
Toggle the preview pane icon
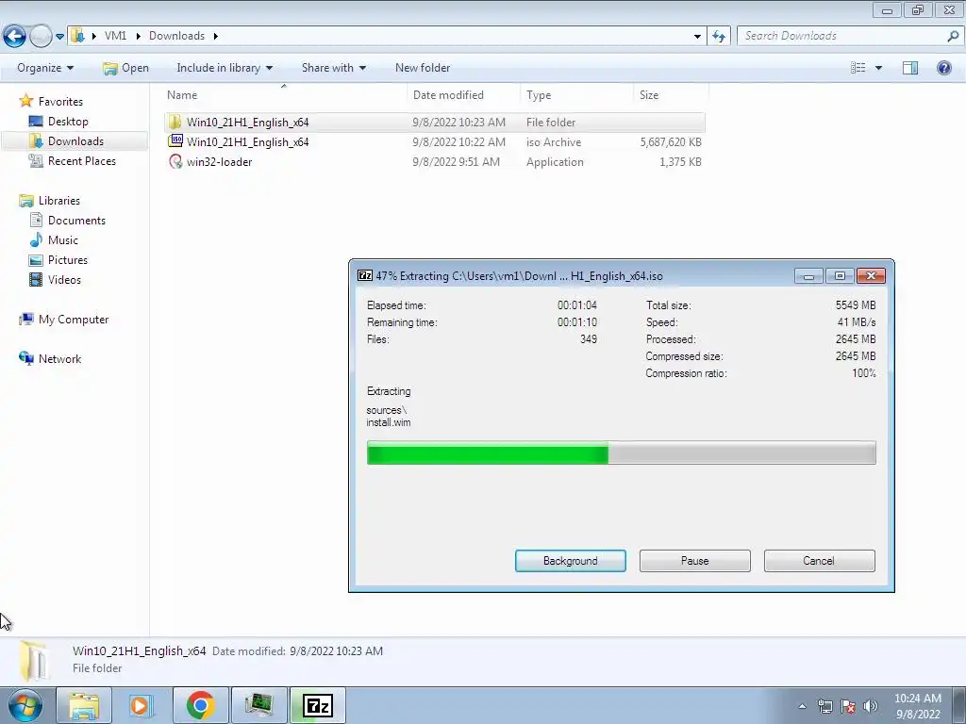click(910, 68)
